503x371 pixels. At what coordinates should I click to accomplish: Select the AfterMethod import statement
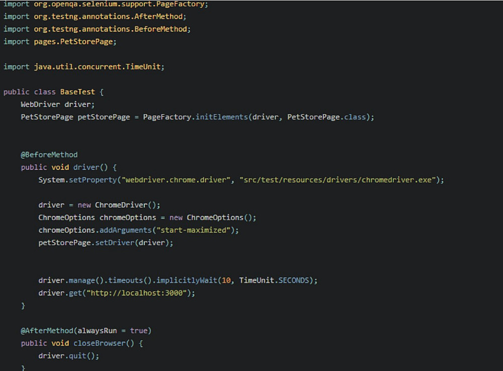coord(95,17)
